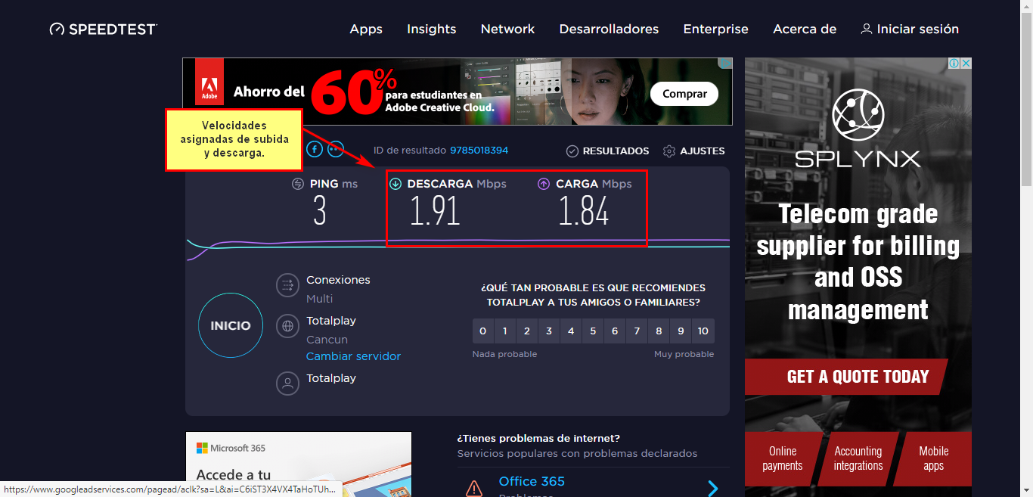Share result via Facebook icon
The width and height of the screenshot is (1033, 497).
pyautogui.click(x=315, y=149)
